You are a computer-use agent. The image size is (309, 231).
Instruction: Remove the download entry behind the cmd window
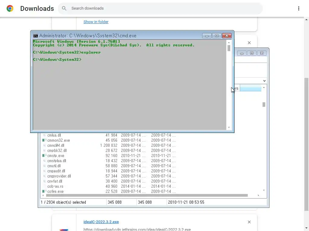coord(249,43)
